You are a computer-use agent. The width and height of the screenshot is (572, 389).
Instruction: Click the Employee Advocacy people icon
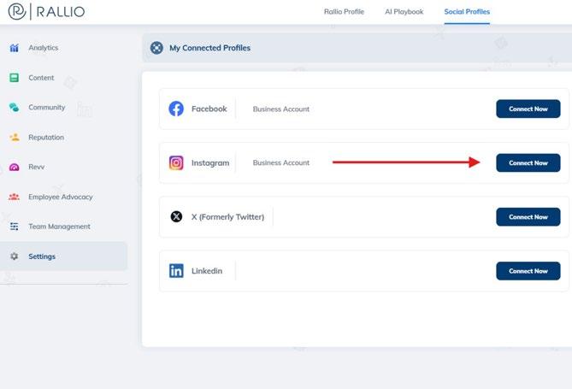click(15, 197)
